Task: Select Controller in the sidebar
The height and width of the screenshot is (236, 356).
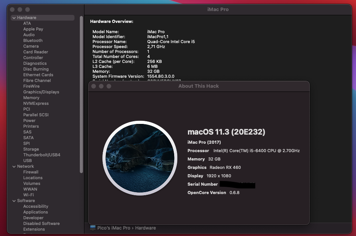Action: [x=33, y=58]
